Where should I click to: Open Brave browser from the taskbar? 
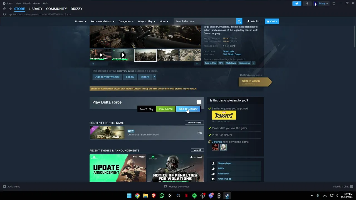tap(154, 196)
